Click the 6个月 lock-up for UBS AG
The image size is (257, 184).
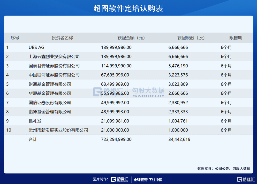226,48
